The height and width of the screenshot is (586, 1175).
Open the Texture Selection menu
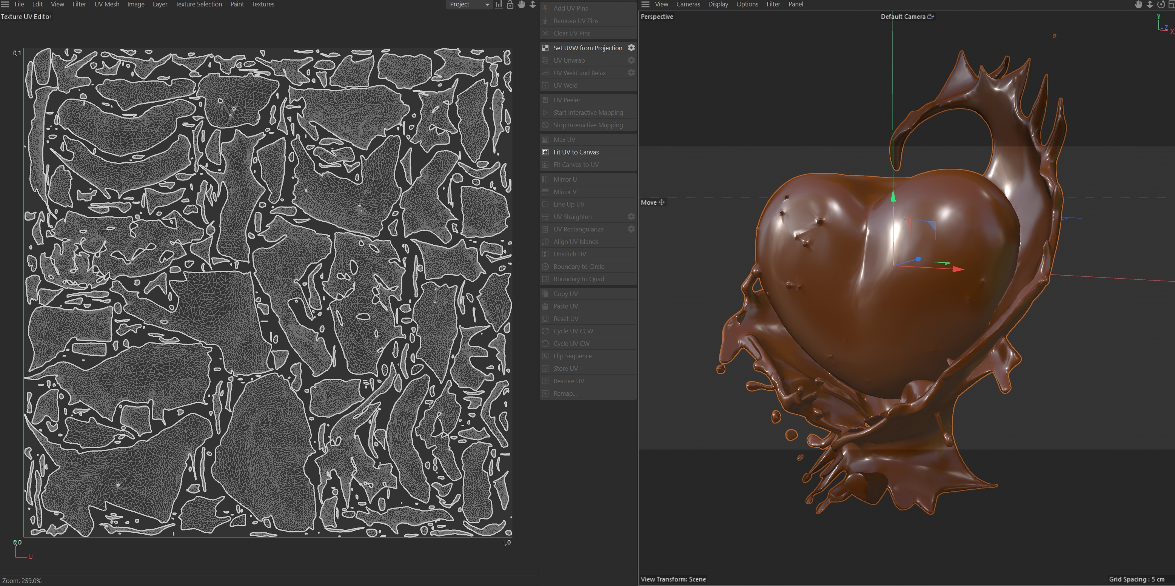point(199,5)
